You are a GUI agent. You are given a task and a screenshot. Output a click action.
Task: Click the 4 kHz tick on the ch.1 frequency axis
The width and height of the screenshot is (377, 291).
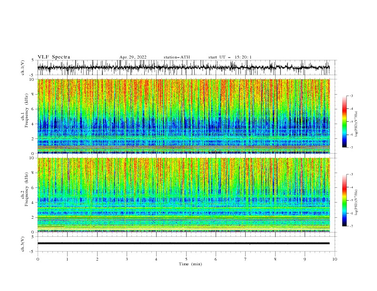pos(33,124)
